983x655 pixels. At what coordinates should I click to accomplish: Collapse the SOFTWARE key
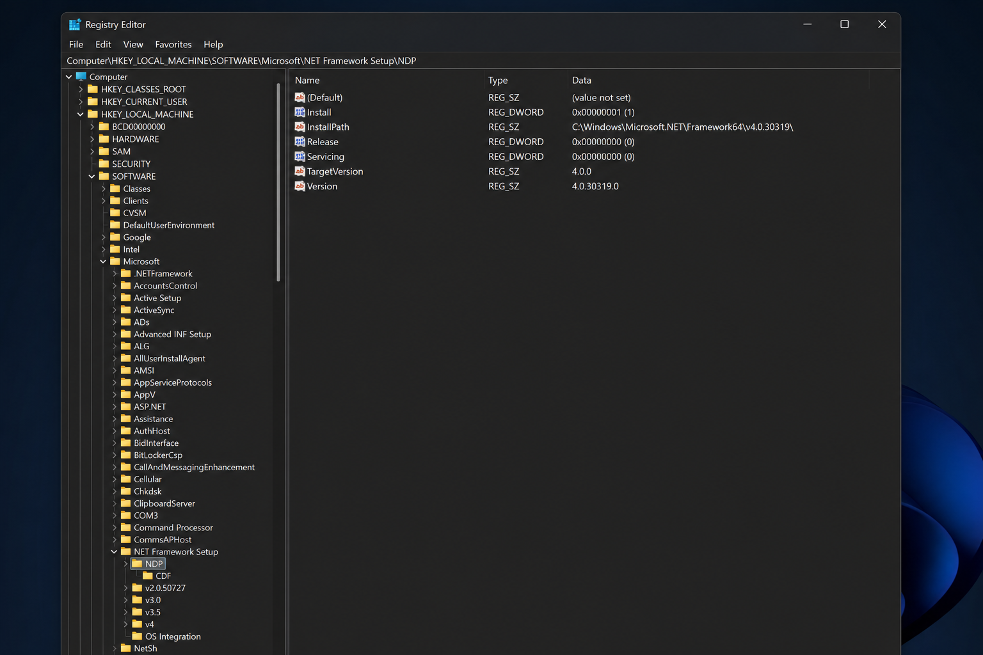pyautogui.click(x=92, y=176)
